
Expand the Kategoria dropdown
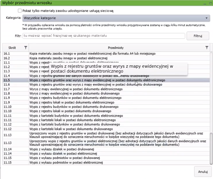(x=116, y=18)
